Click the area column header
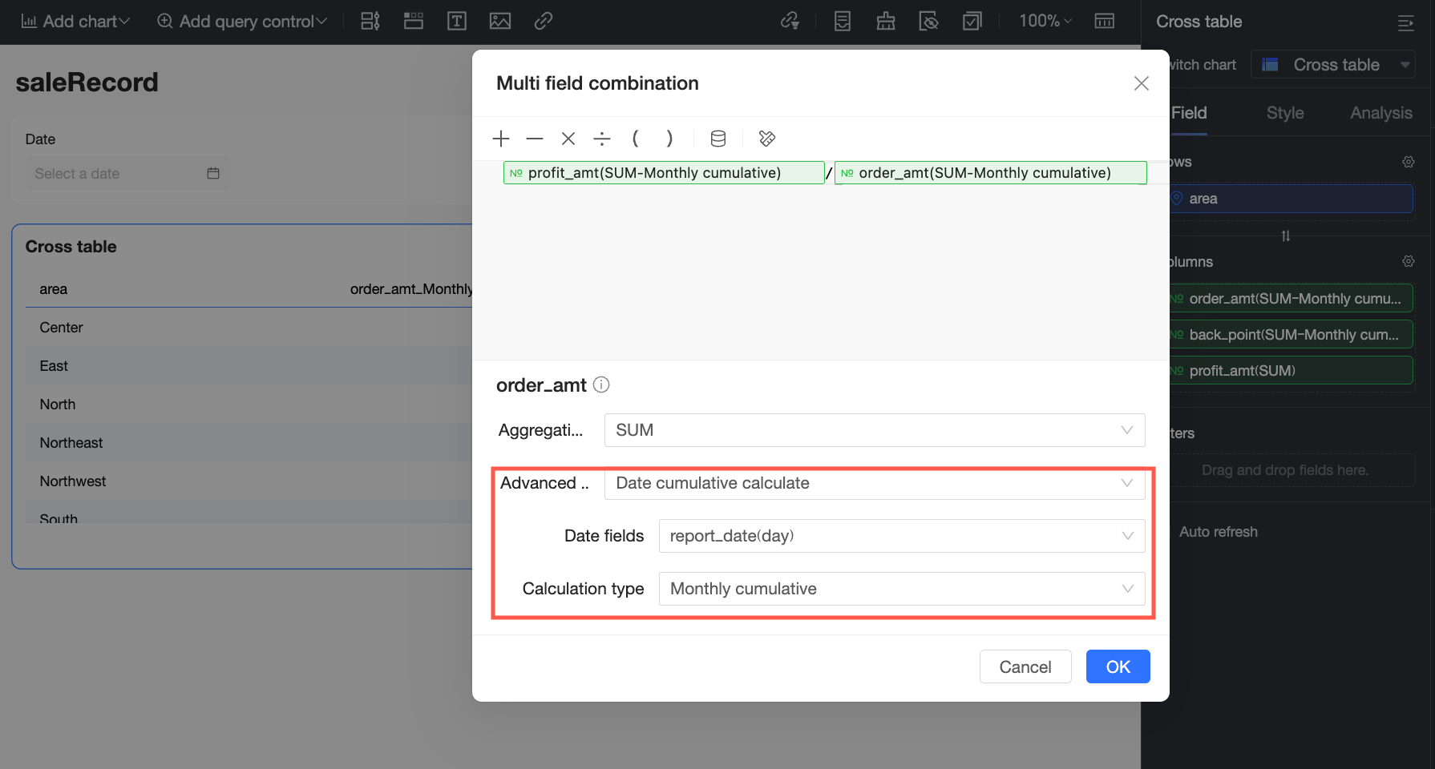Image resolution: width=1435 pixels, height=769 pixels. (x=54, y=289)
